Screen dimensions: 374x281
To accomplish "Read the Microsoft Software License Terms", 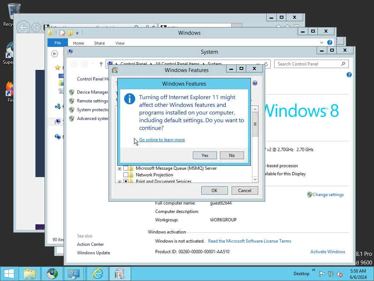I will 249,241.
